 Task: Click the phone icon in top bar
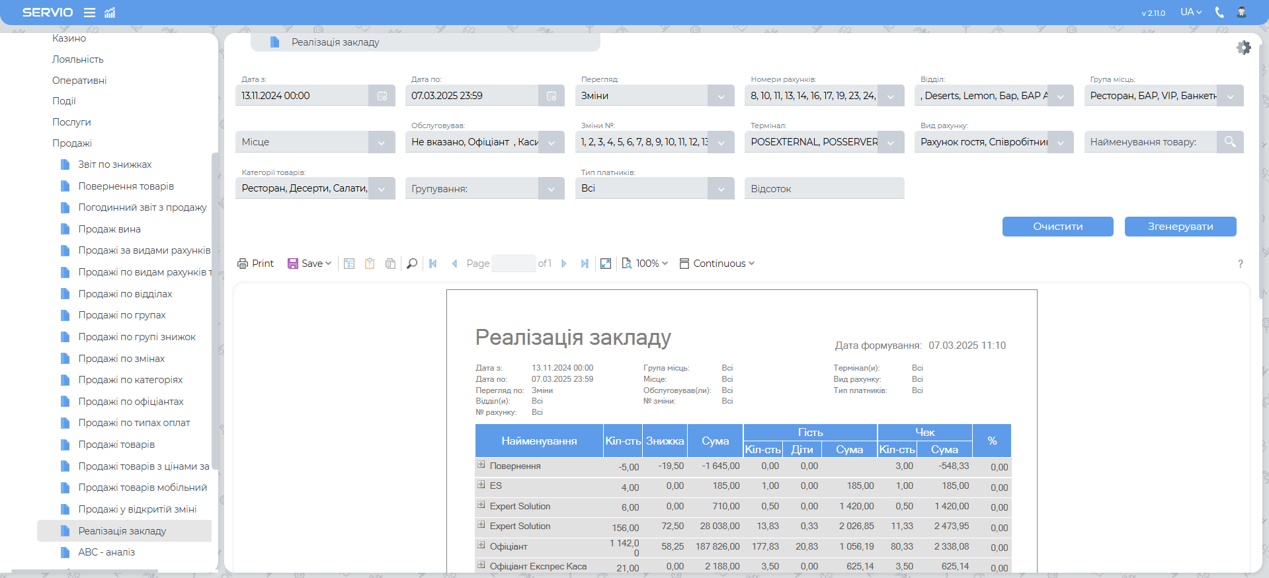(1219, 13)
